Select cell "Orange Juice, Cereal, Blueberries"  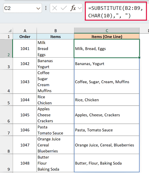(107, 145)
